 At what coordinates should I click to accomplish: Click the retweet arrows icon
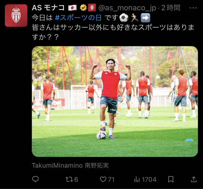tap(69, 179)
